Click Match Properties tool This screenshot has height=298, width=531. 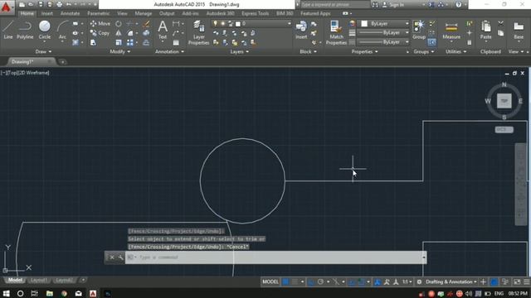(x=336, y=32)
